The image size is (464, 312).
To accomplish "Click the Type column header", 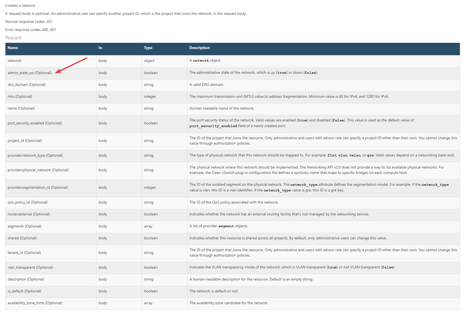I will pos(148,48).
